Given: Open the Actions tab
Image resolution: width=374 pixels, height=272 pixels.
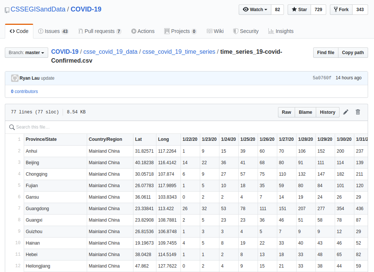Looking at the screenshot, I should click(143, 31).
